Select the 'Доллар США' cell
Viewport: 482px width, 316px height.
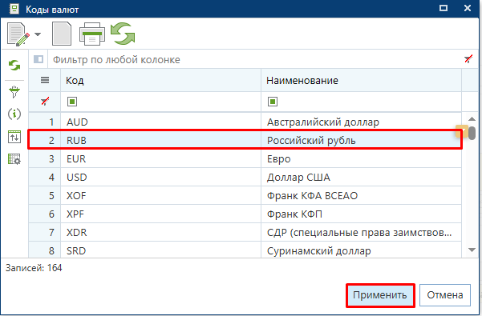361,177
